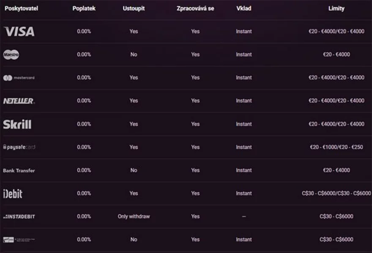Image resolution: width=372 pixels, height=253 pixels.
Task: Click the 0.00% fee in the VISA row
Action: (x=84, y=31)
